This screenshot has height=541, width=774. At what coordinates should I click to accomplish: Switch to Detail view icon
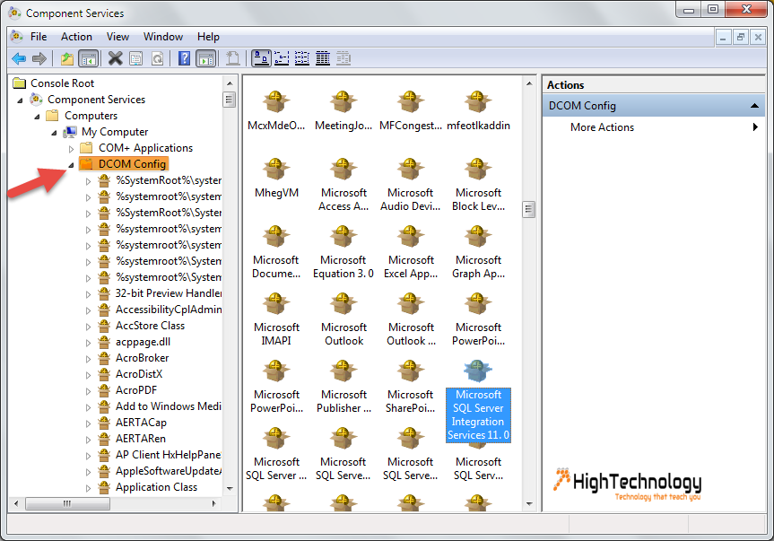(323, 58)
